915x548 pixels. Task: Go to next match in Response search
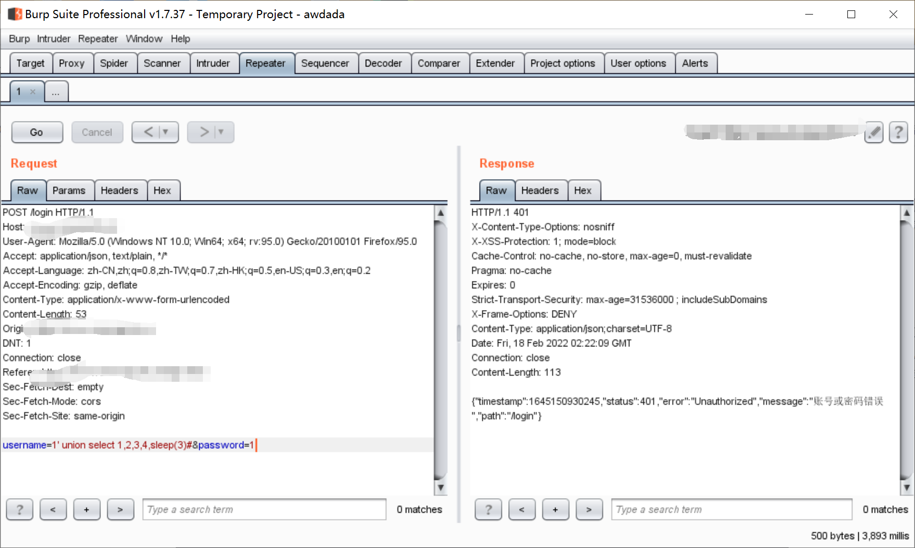click(589, 509)
